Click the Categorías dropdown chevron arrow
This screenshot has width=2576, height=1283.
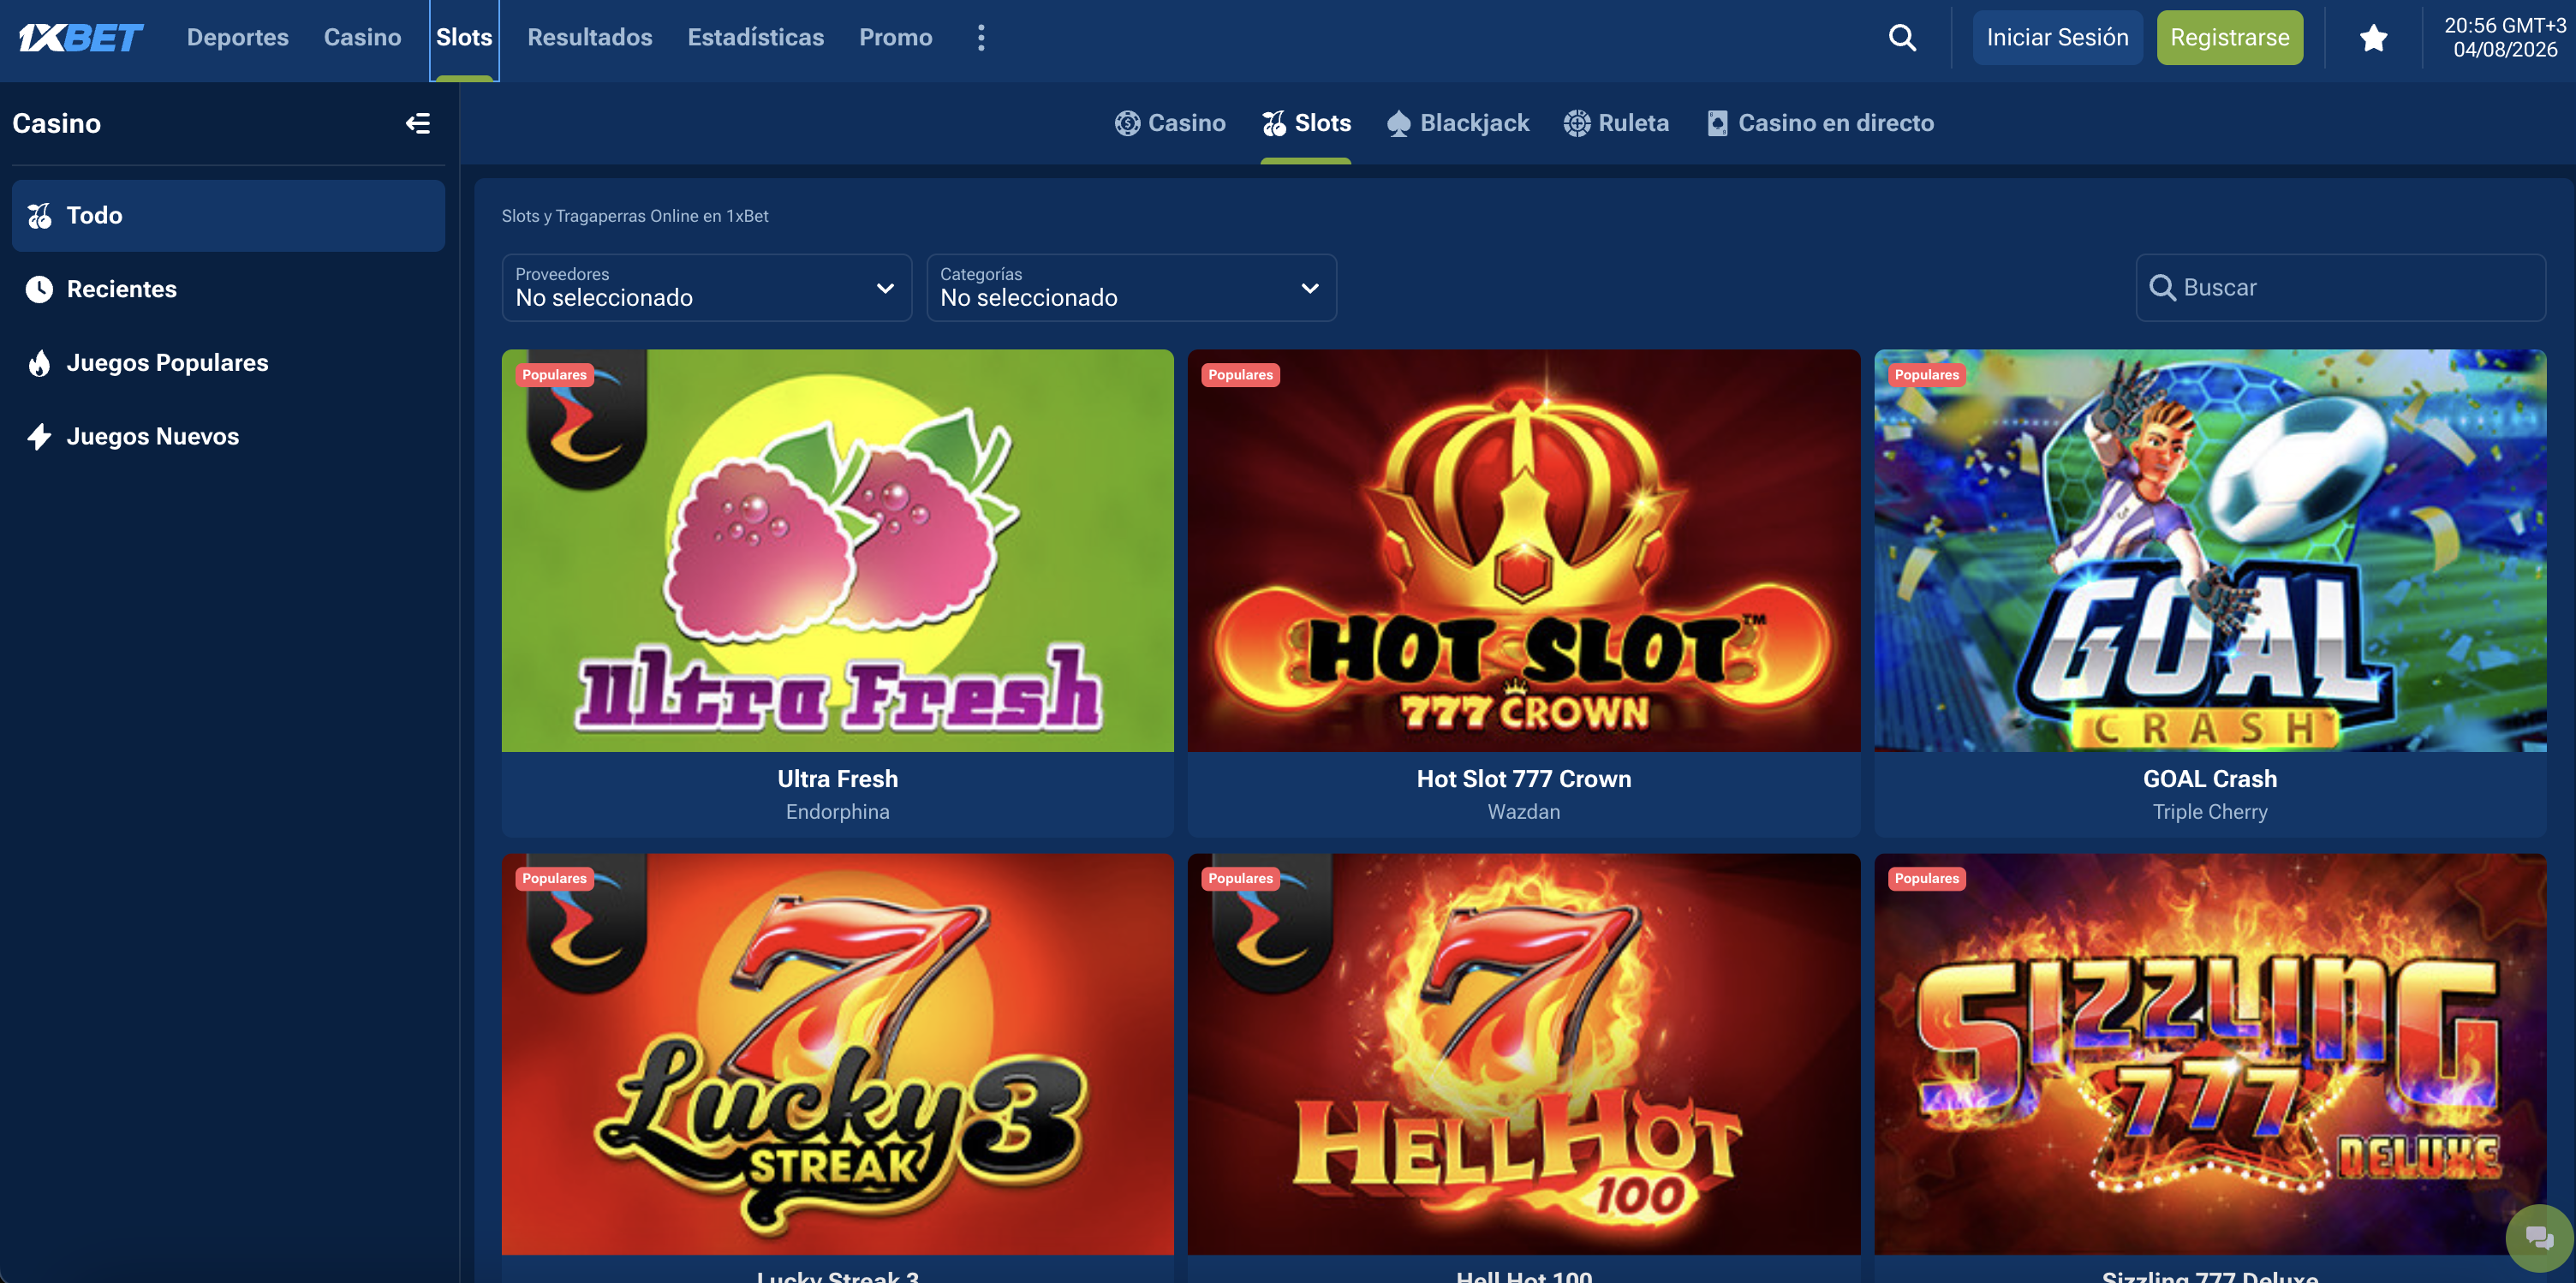click(x=1310, y=288)
